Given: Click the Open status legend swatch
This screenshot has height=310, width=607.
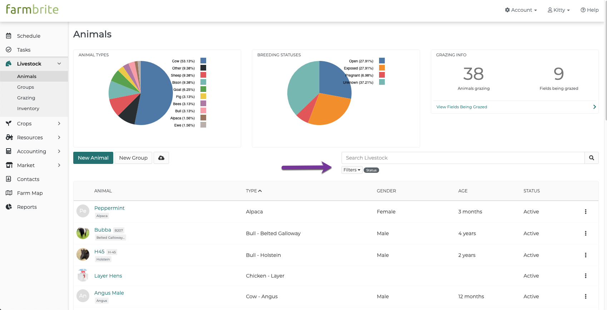Looking at the screenshot, I should pyautogui.click(x=382, y=61).
